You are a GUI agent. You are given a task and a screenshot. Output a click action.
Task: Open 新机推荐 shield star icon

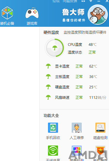[x=100, y=151]
